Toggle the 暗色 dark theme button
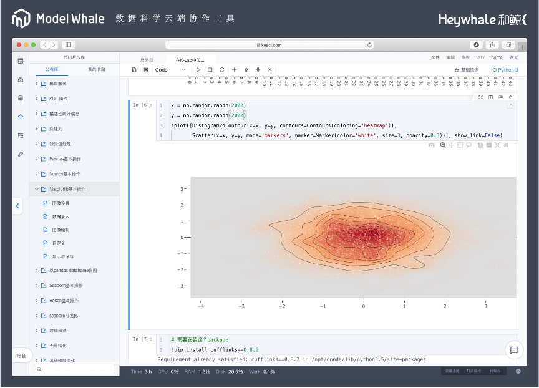 click(21, 356)
